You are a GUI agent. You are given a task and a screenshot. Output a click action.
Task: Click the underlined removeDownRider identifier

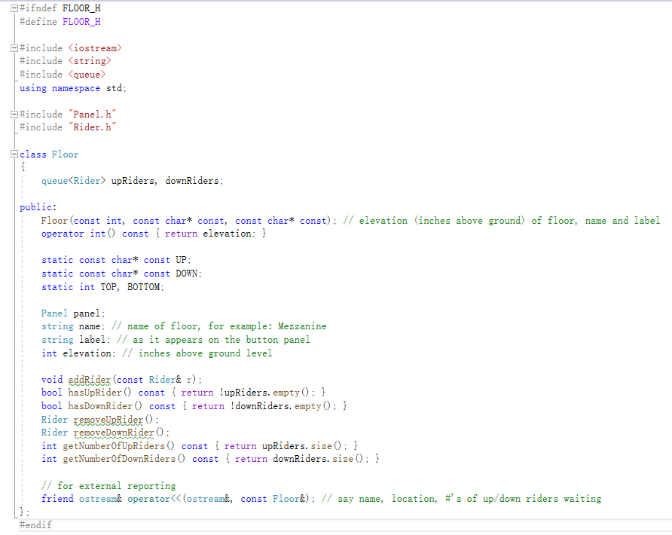coord(113,432)
